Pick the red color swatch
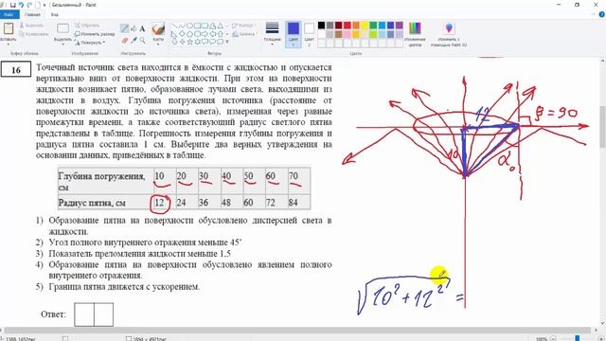606x341 pixels. point(348,26)
